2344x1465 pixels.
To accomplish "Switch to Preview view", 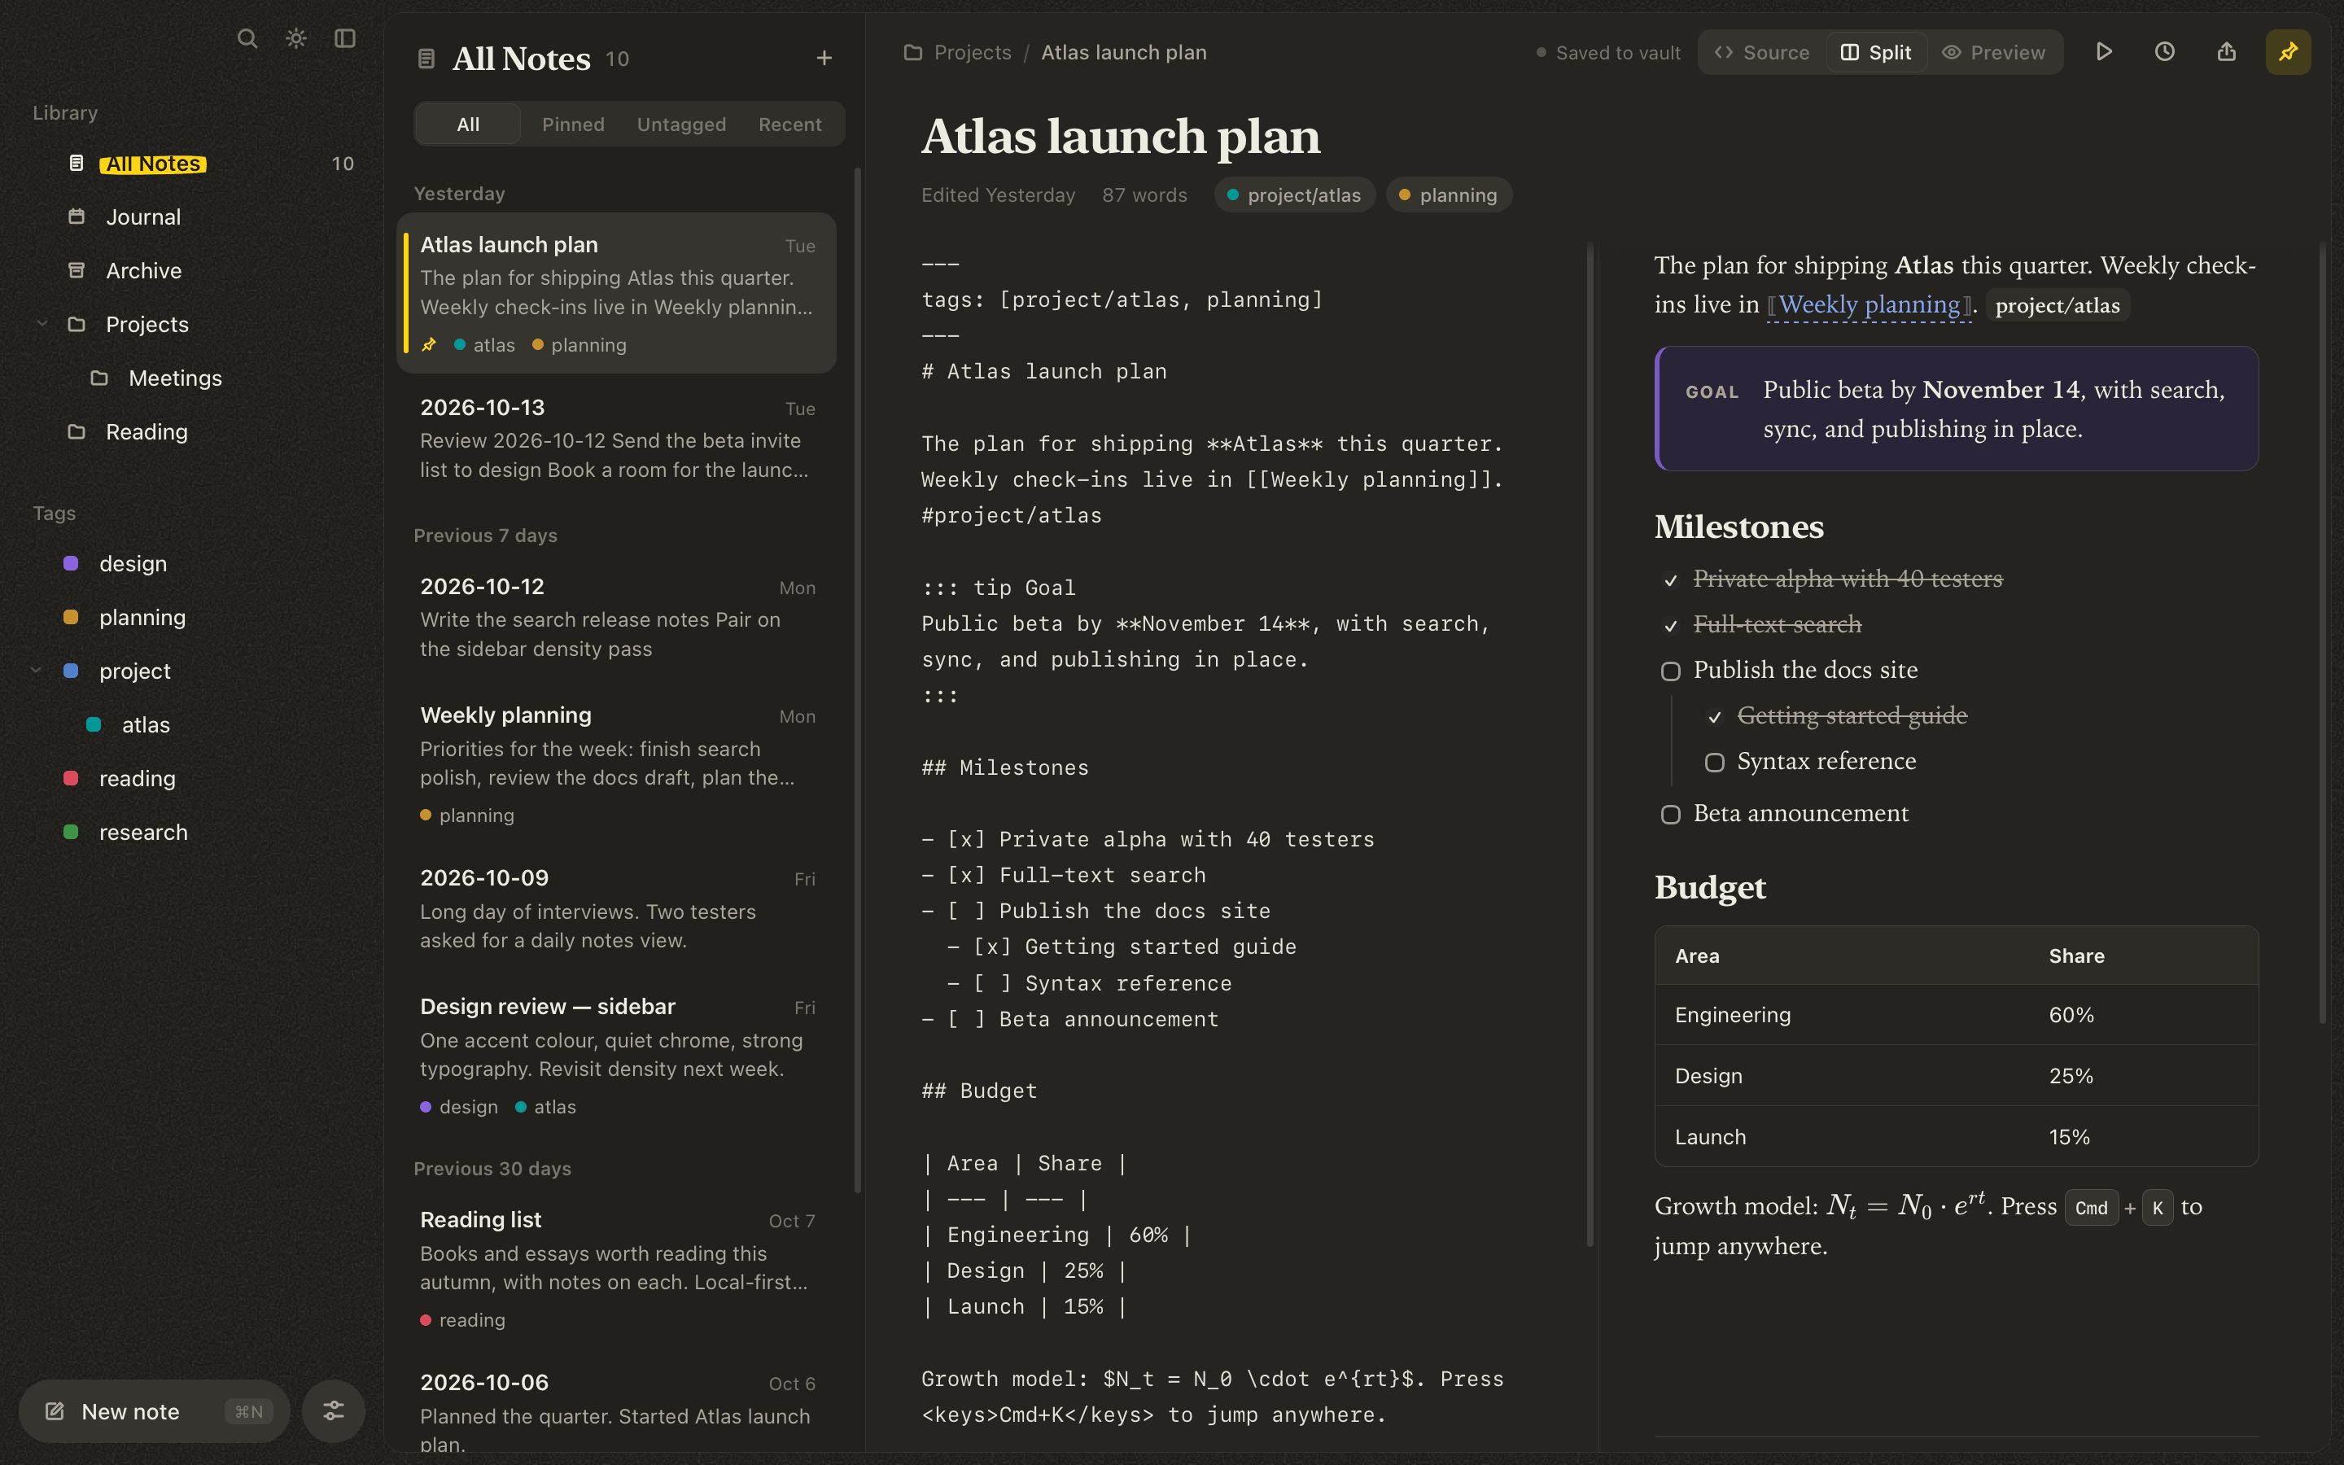I will pos(1994,52).
